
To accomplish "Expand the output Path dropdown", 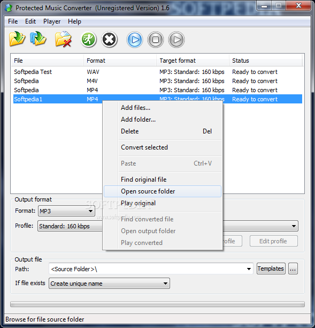I will click(249, 269).
